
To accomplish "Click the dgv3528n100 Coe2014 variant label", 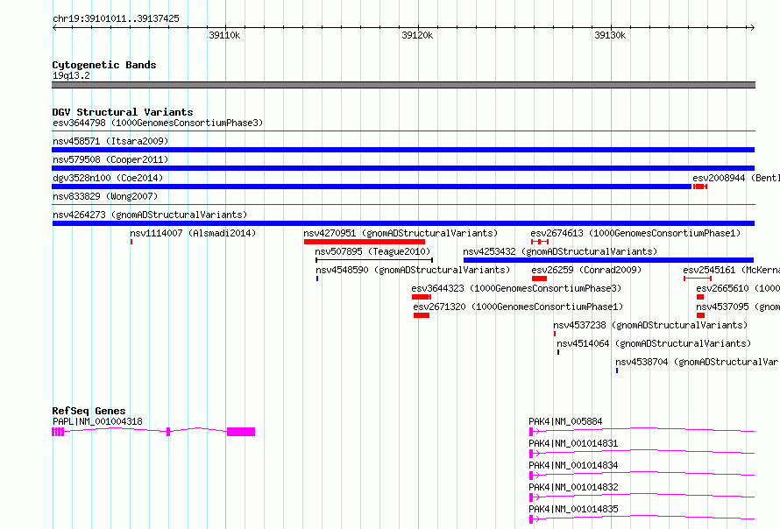I will 108,178.
